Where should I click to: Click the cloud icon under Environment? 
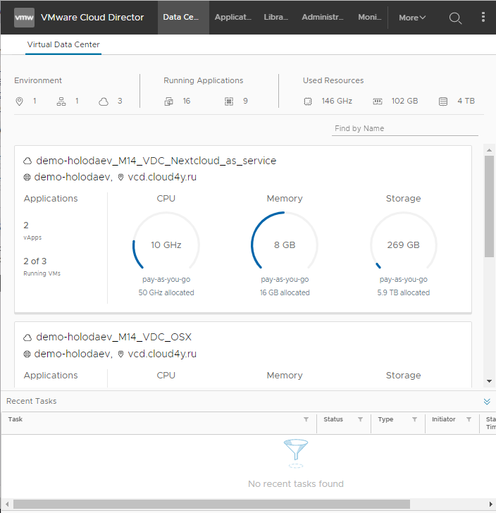pos(104,101)
